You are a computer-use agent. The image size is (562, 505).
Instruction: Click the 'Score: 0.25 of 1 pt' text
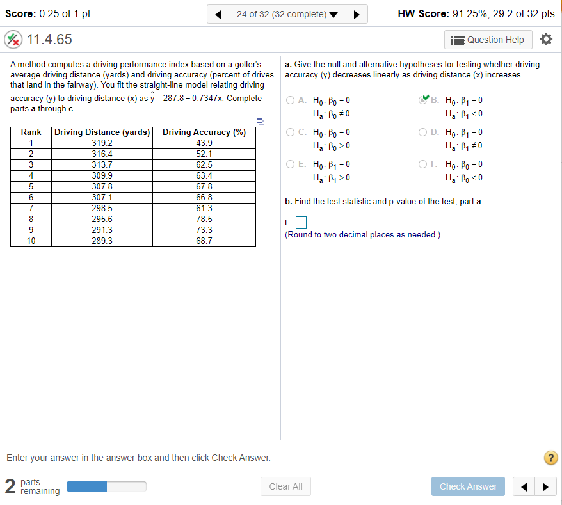[x=47, y=14]
